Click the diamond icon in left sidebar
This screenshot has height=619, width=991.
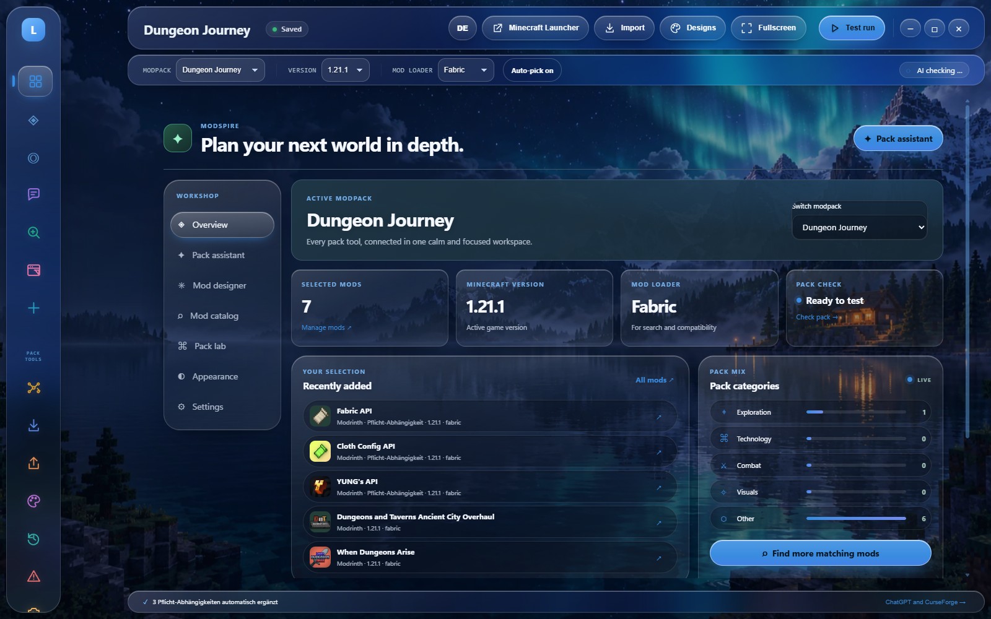pyautogui.click(x=34, y=120)
